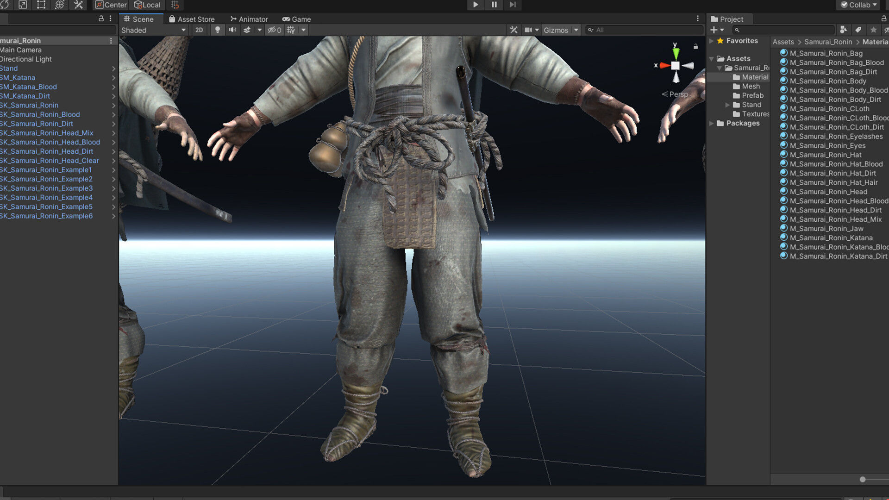
Task: Click the Project search field
Action: coord(783,30)
